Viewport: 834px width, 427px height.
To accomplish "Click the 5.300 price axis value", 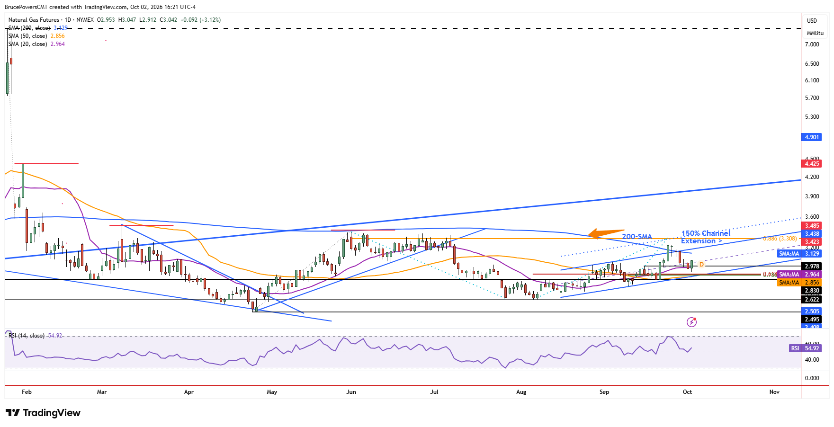I will [812, 117].
